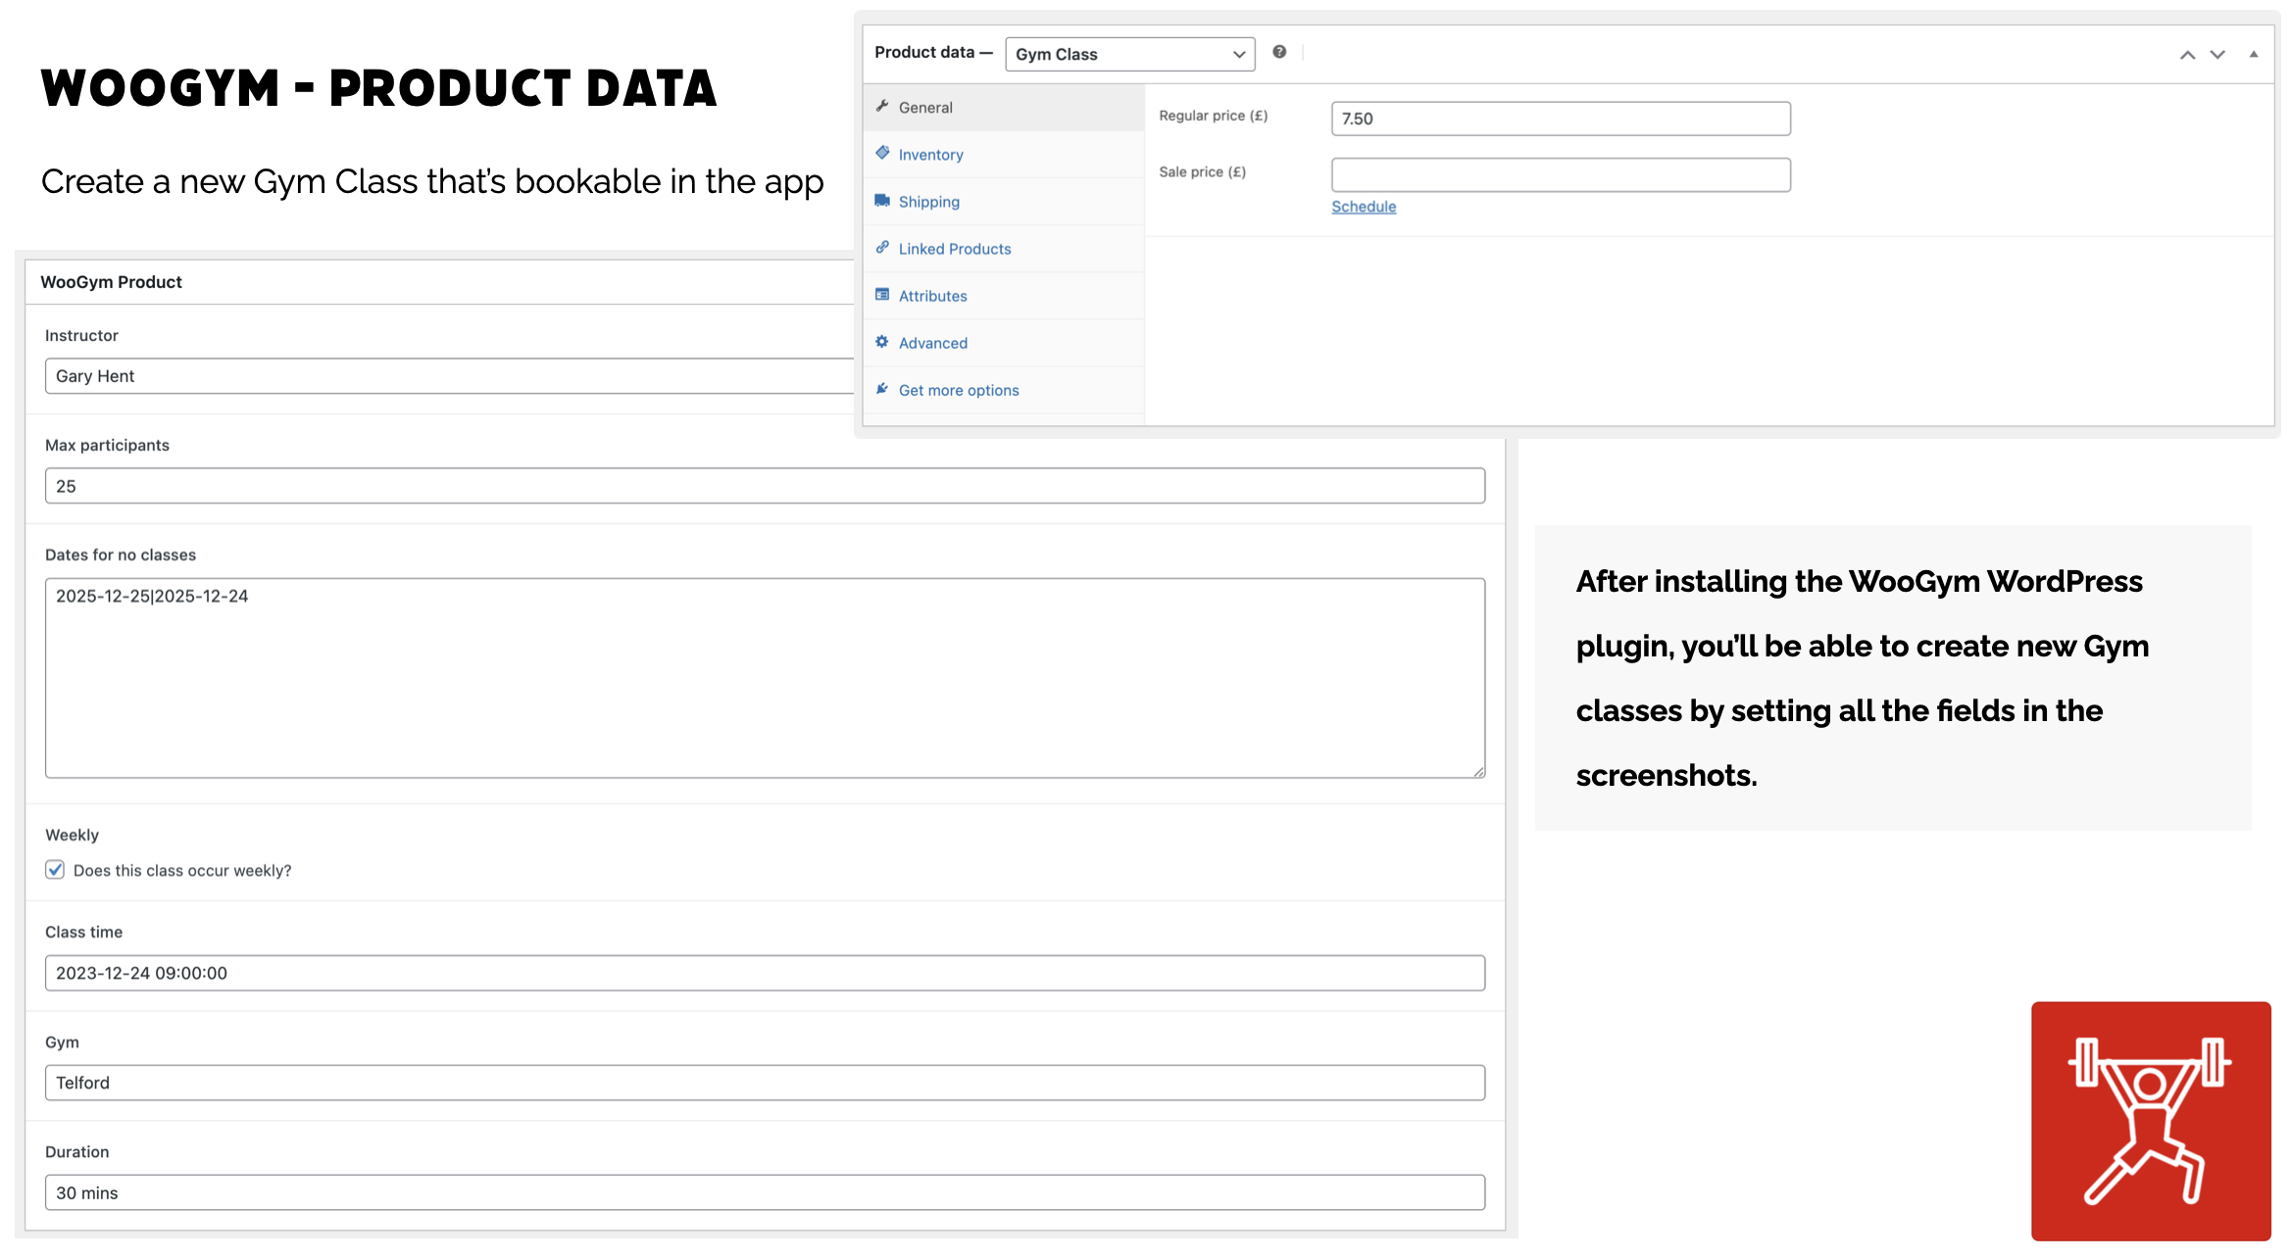2290x1258 pixels.
Task: Click the Advanced gear icon
Action: click(x=882, y=341)
